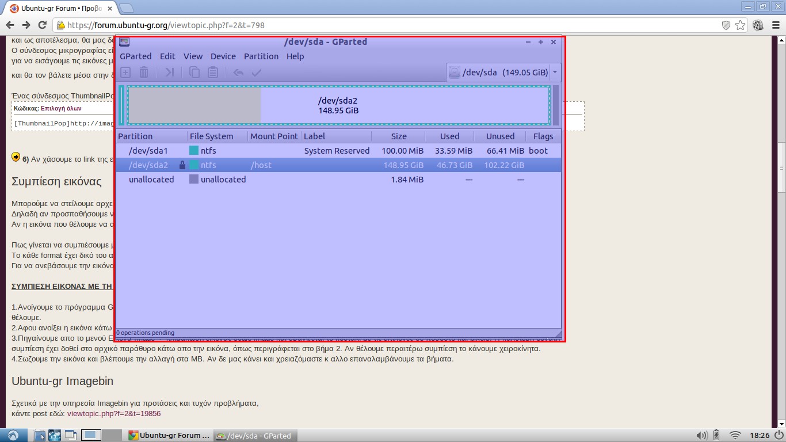Click the Size column header
The width and height of the screenshot is (786, 442).
click(x=398, y=136)
